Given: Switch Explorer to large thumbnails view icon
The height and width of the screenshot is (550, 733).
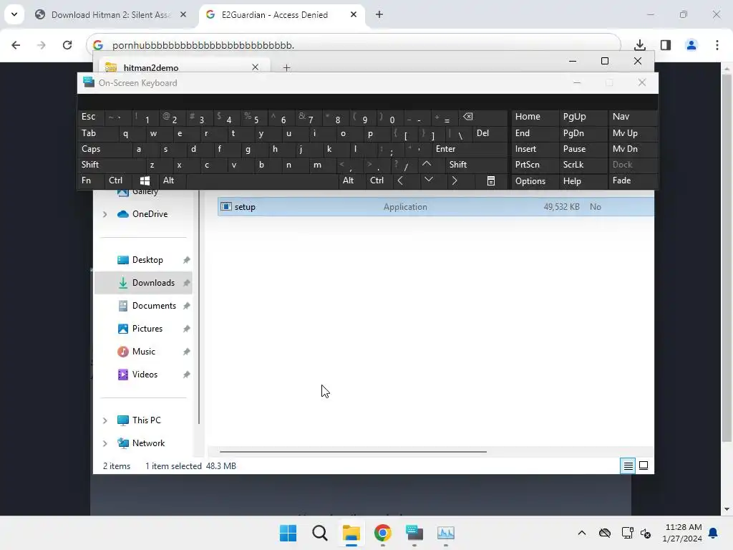Looking at the screenshot, I should pos(644,465).
